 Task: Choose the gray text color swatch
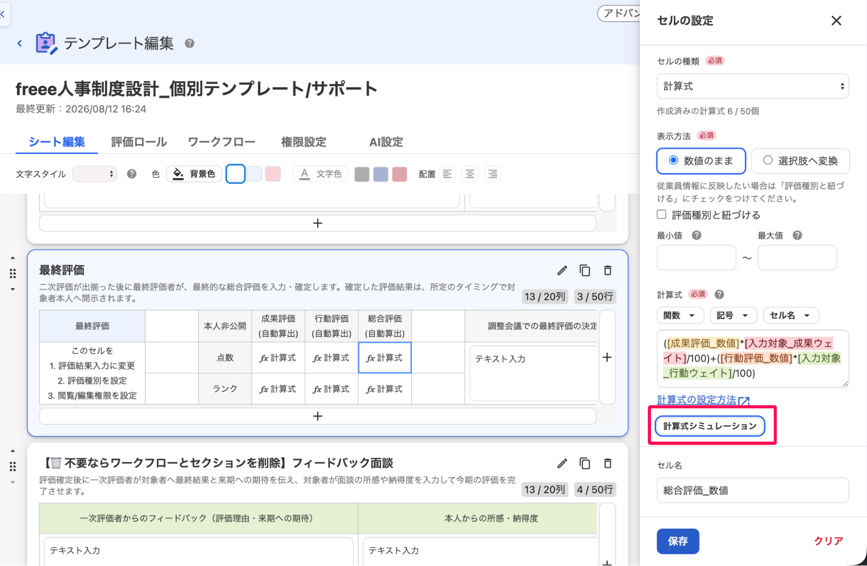pos(362,174)
